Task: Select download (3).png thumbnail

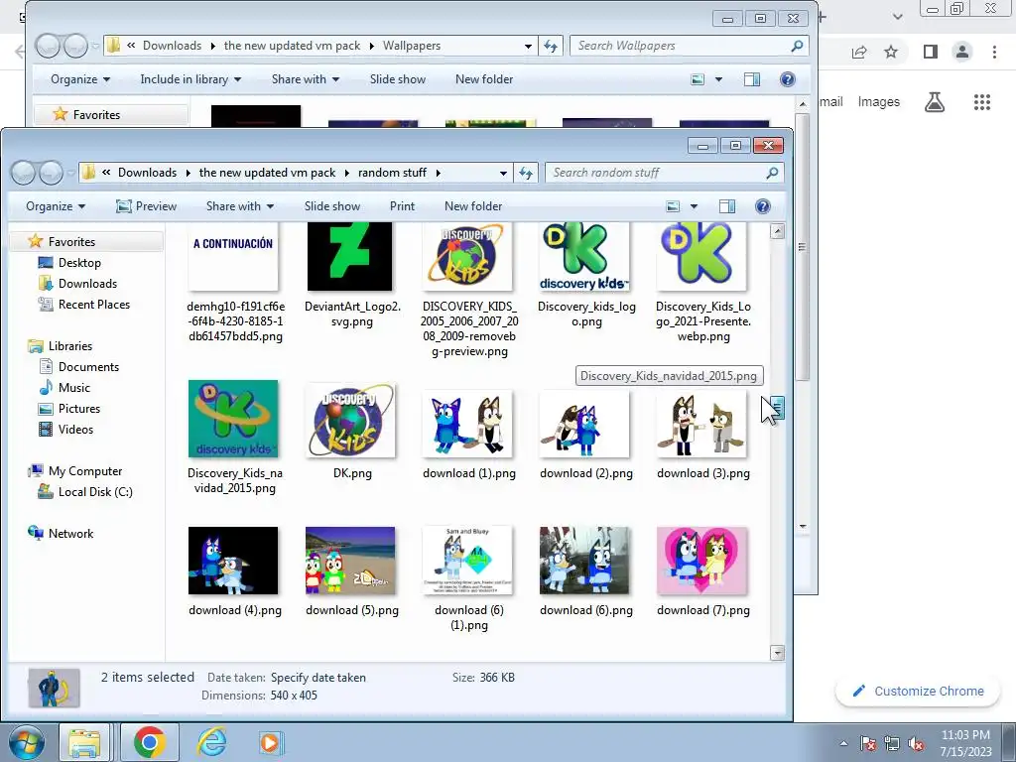Action: tap(701, 425)
